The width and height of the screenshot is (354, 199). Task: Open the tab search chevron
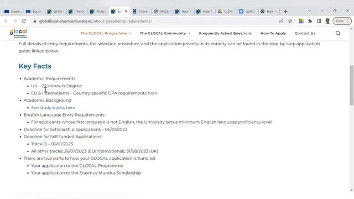coord(310,11)
